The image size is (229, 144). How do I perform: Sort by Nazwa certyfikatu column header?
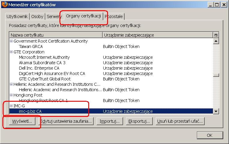click(56, 35)
